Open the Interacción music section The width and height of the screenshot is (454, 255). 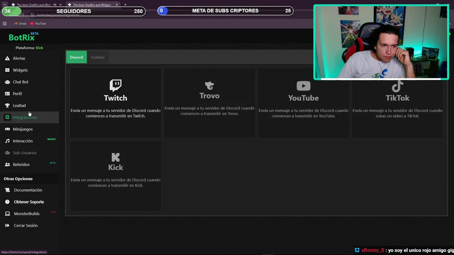(x=29, y=141)
